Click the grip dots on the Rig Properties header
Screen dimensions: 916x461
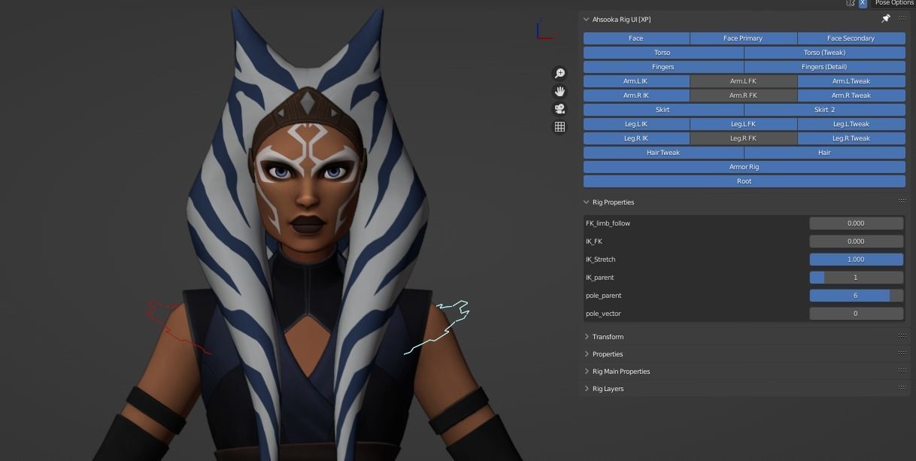point(902,202)
